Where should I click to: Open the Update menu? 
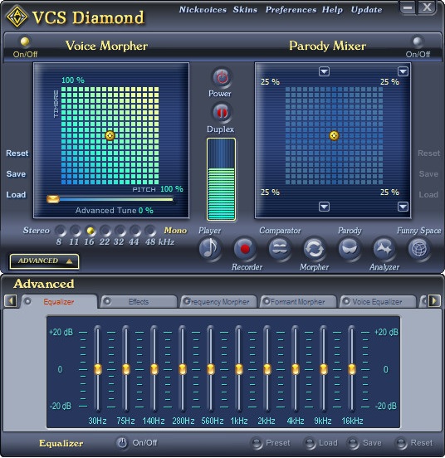point(366,10)
